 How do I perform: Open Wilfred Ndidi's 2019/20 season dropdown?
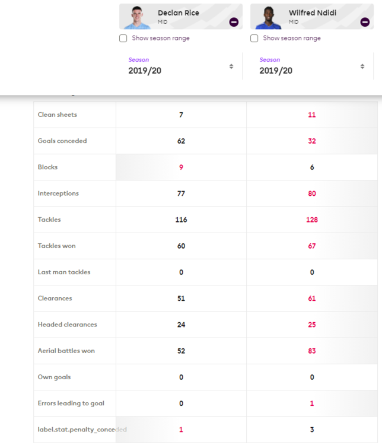click(312, 66)
